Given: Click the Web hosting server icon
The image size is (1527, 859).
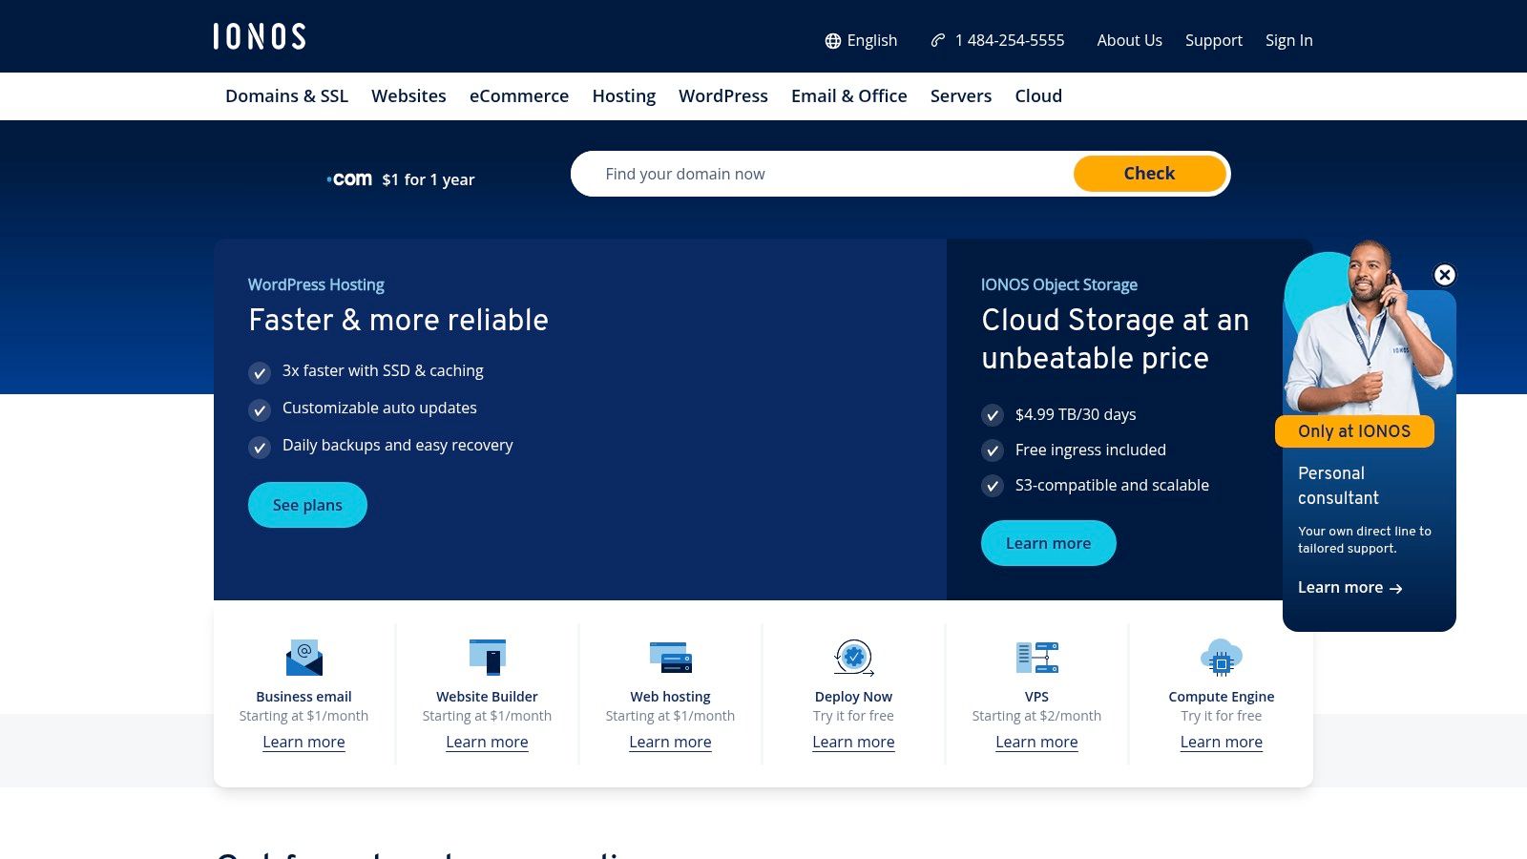Looking at the screenshot, I should pos(671,657).
